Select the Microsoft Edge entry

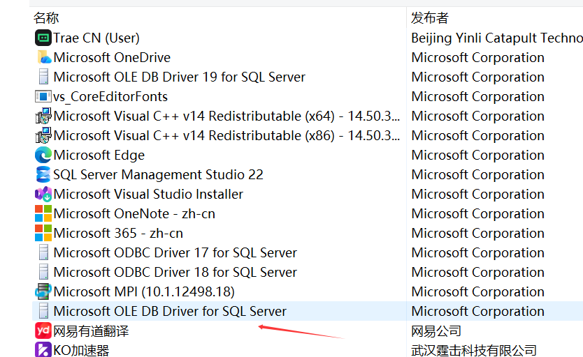pyautogui.click(x=99, y=155)
